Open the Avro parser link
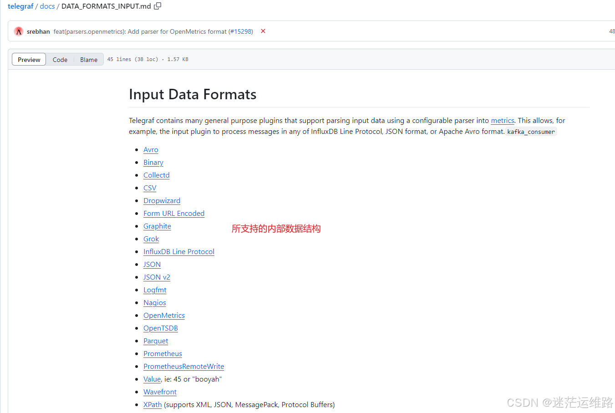The width and height of the screenshot is (615, 413). [151, 150]
